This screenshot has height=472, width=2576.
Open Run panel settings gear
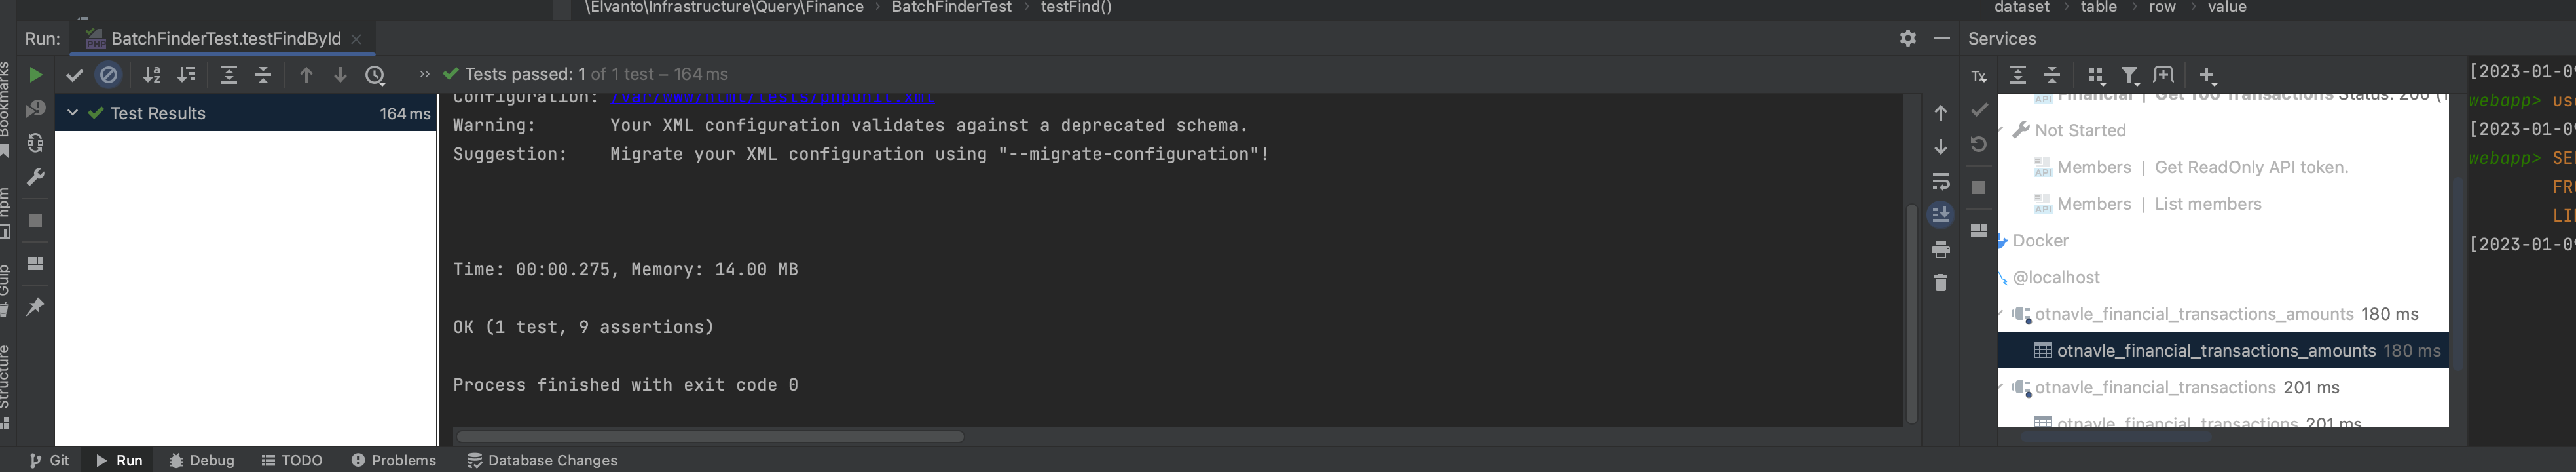click(1908, 38)
